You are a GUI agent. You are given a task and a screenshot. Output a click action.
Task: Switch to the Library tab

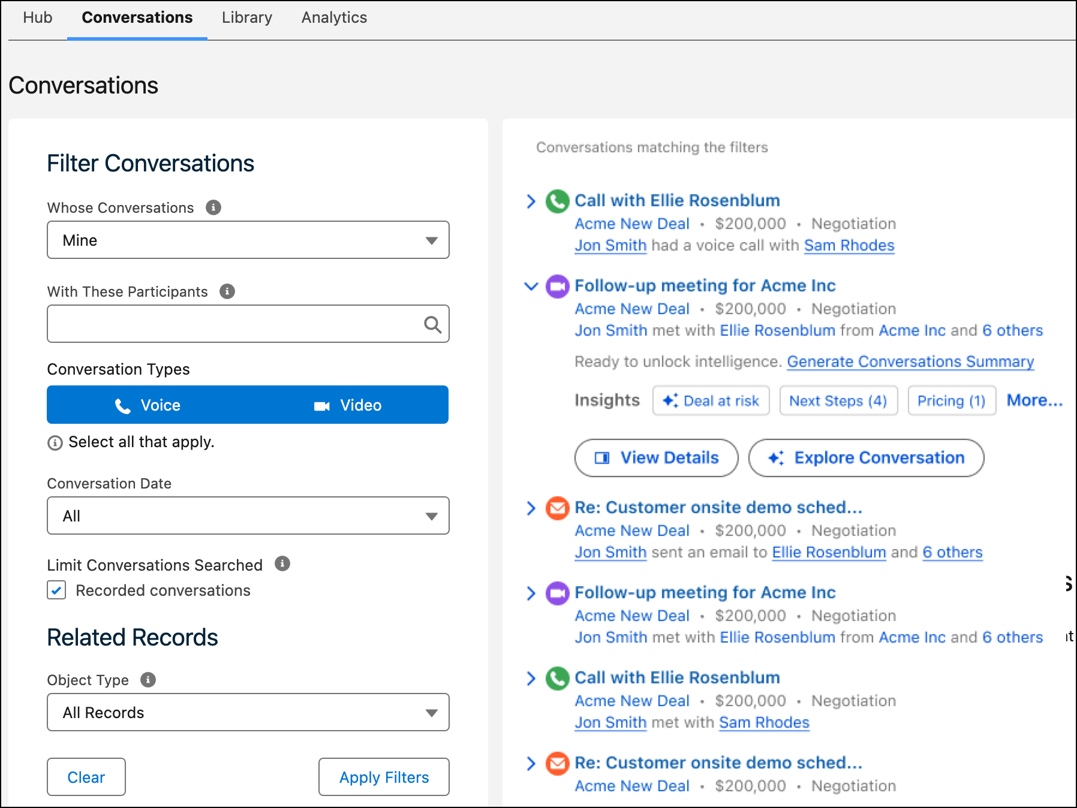click(x=247, y=17)
